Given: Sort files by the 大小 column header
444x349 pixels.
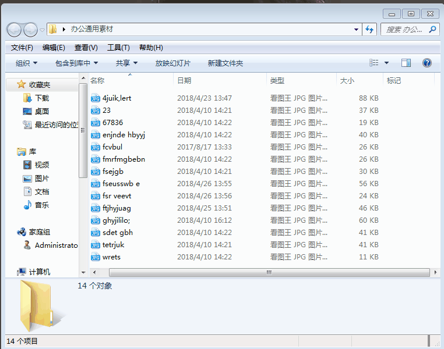Looking at the screenshot, I should 347,80.
